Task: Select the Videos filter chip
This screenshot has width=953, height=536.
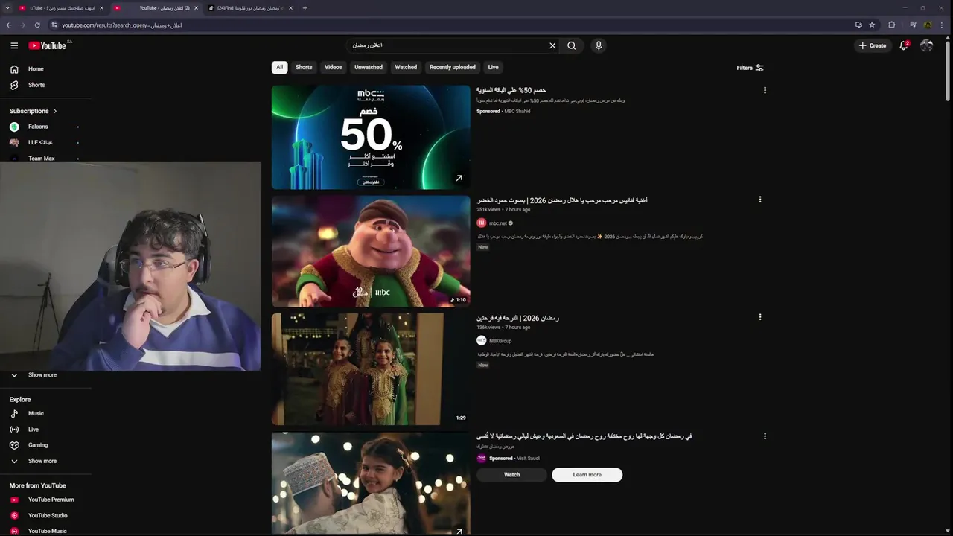Action: click(334, 67)
